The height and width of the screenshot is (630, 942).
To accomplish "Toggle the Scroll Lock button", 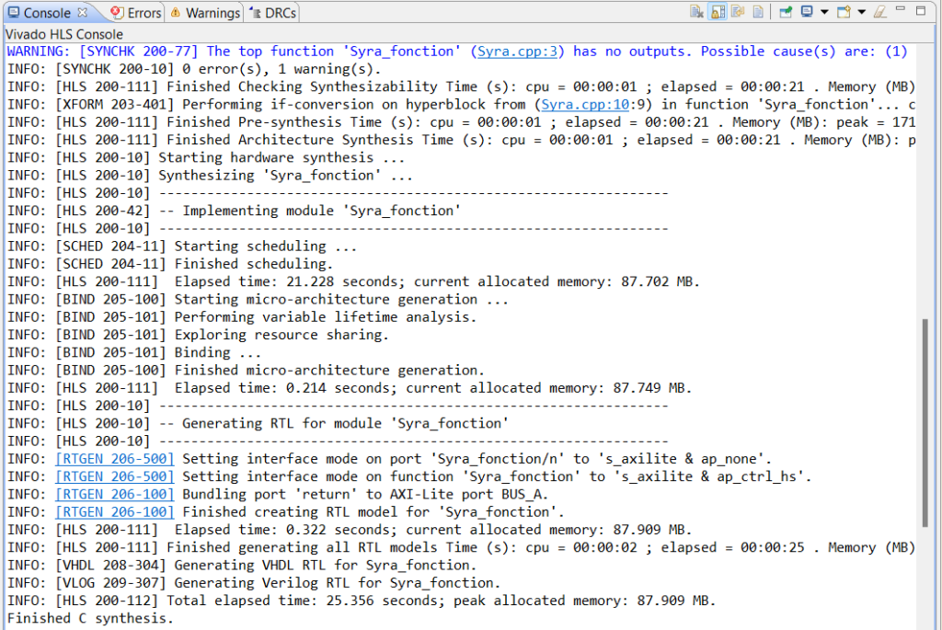I will point(718,12).
